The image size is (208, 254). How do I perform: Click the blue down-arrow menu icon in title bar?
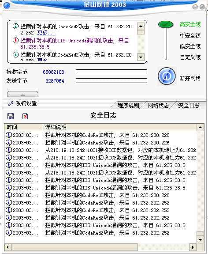click(x=7, y=5)
